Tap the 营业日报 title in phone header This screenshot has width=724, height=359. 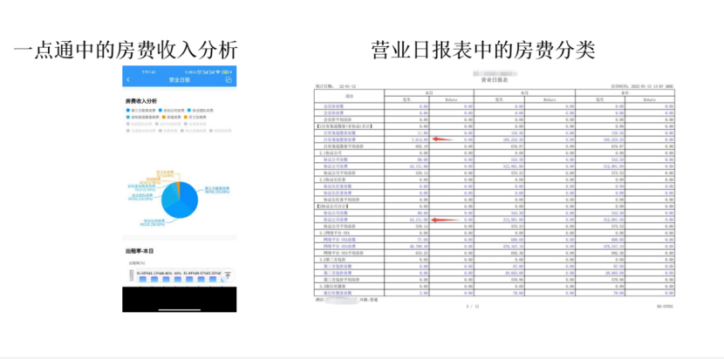tap(180, 80)
